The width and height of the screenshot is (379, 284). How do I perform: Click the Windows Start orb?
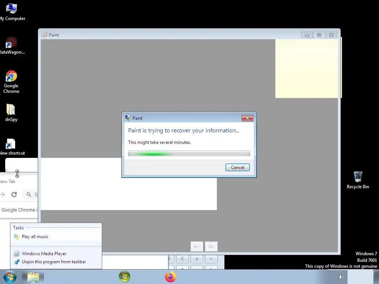pyautogui.click(x=10, y=277)
